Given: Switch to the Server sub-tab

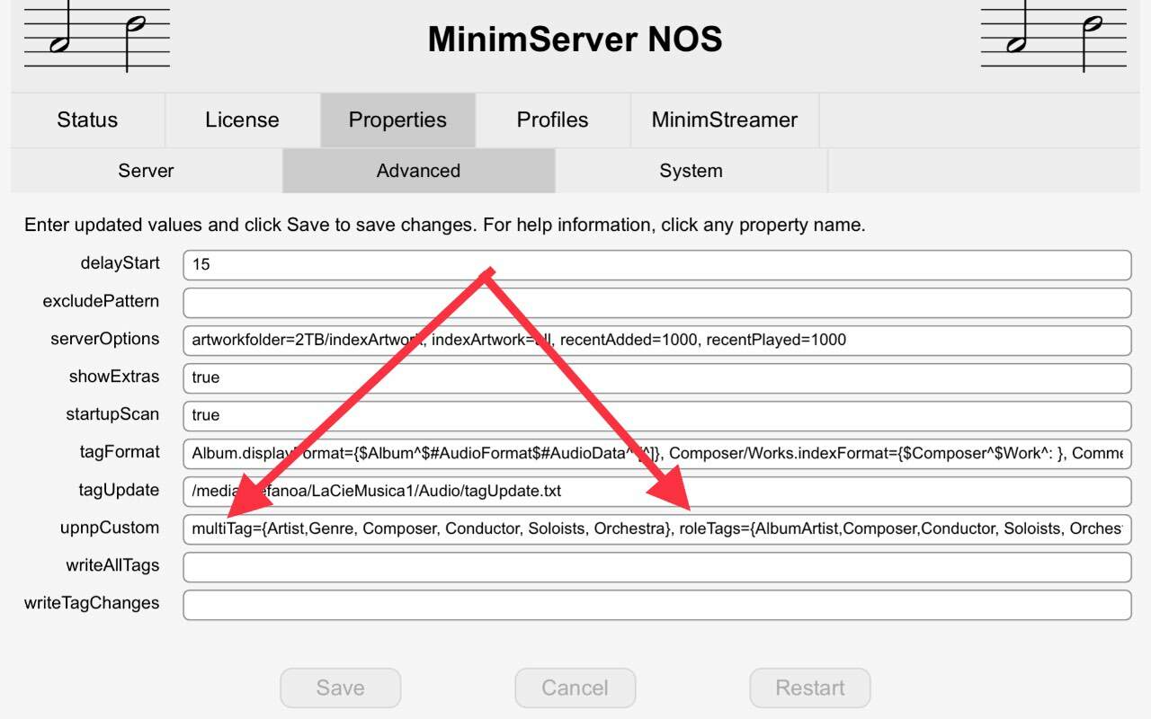Looking at the screenshot, I should point(146,171).
